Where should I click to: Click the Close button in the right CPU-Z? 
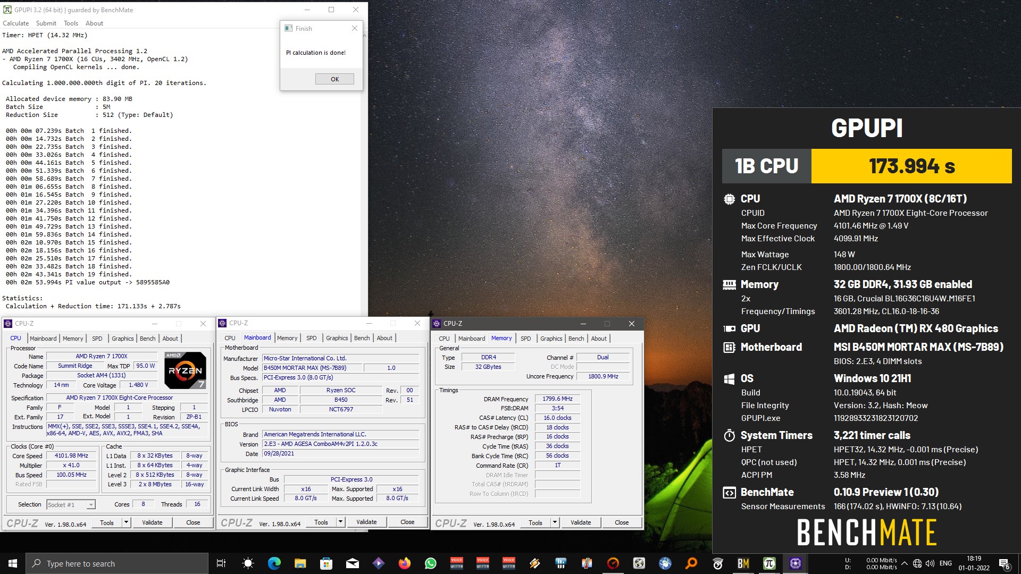tap(622, 522)
